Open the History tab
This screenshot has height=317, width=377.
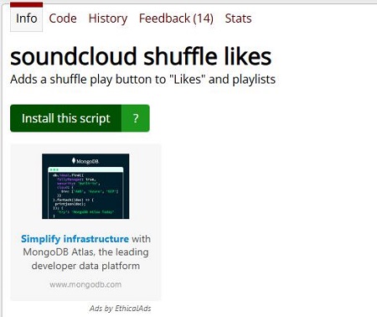(108, 18)
